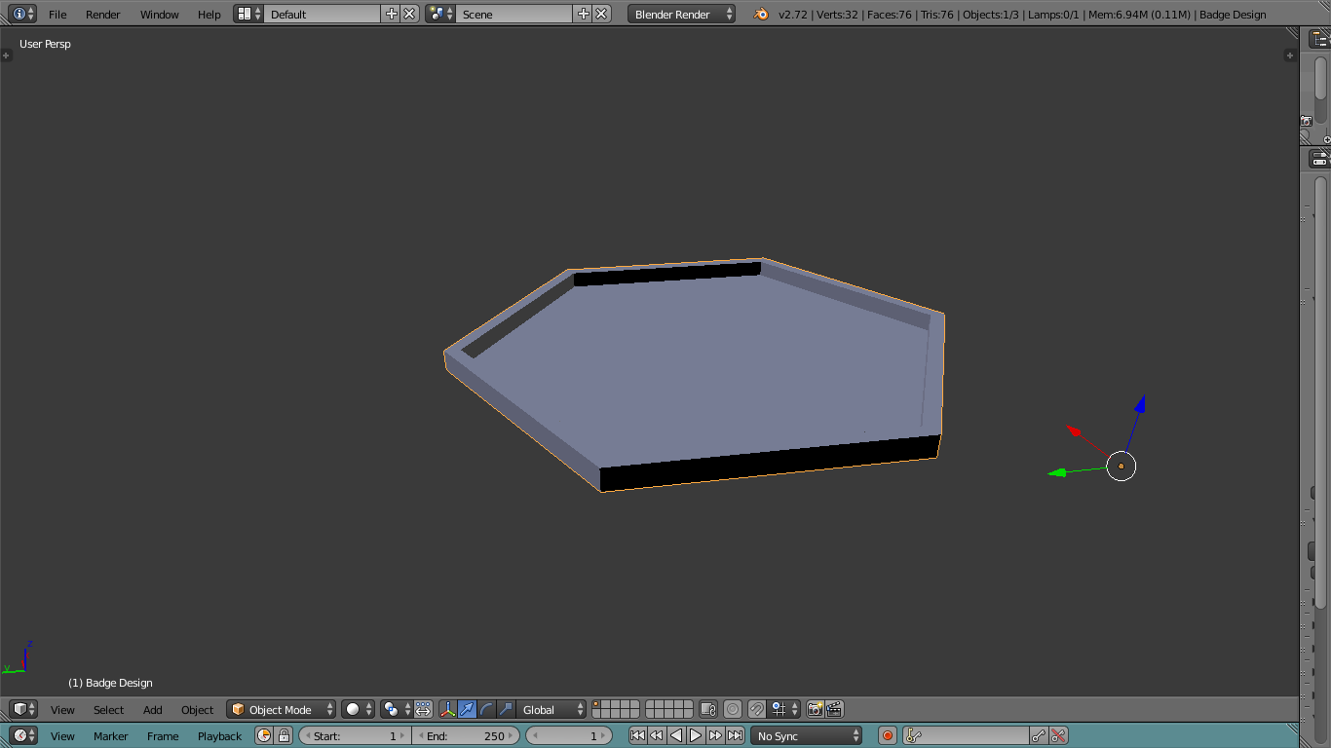Toggle the 3D manipulator widget
1331x748 pixels.
point(447,709)
